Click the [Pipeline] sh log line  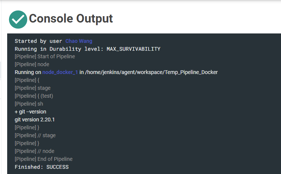tap(29, 104)
